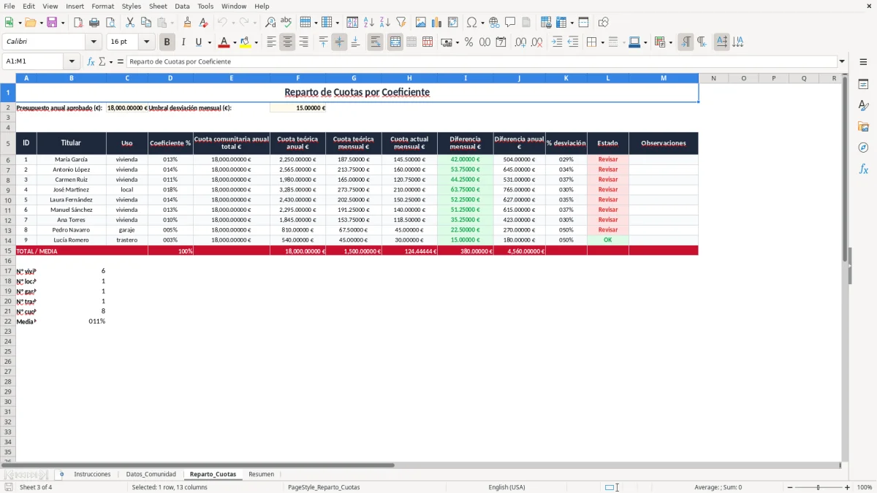The width and height of the screenshot is (877, 493).
Task: Insert special character omega icon
Action: [x=471, y=23]
